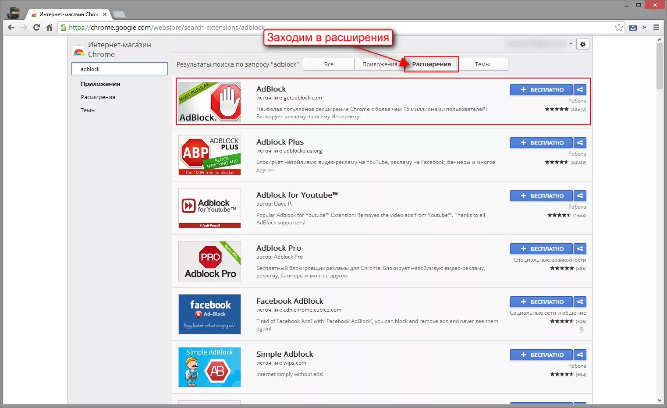Reload the page with the refresh icon
Image resolution: width=667 pixels, height=408 pixels.
(36, 27)
